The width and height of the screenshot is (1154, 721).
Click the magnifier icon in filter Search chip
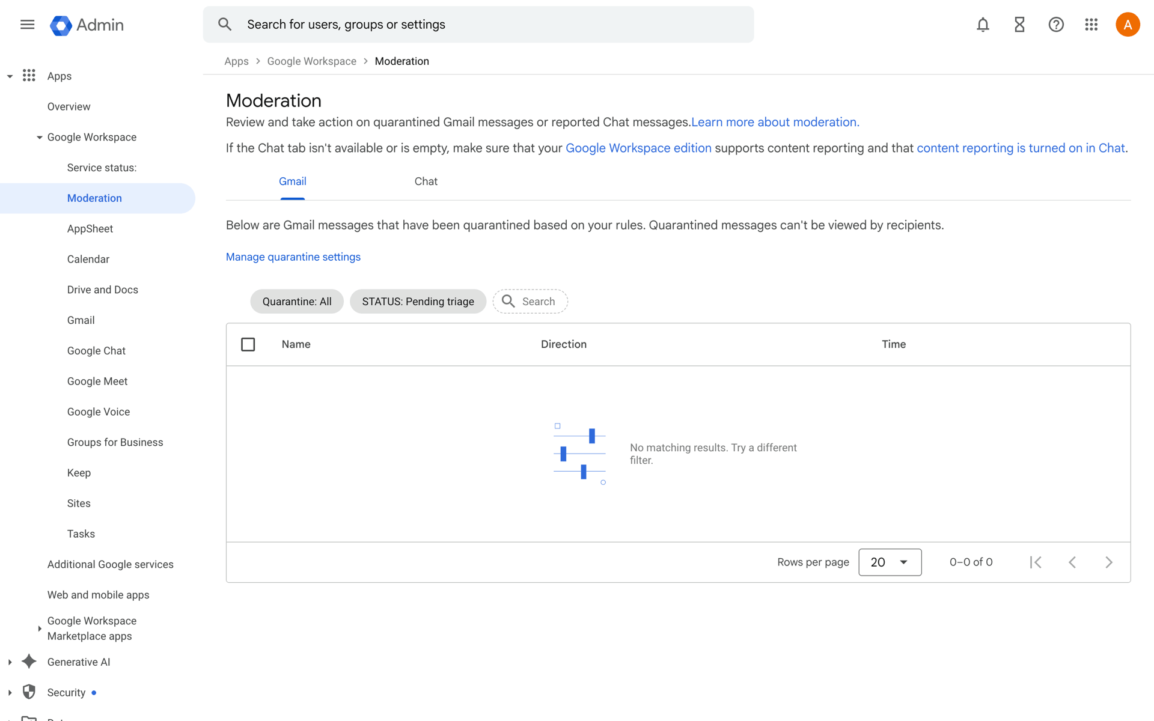[x=508, y=301]
